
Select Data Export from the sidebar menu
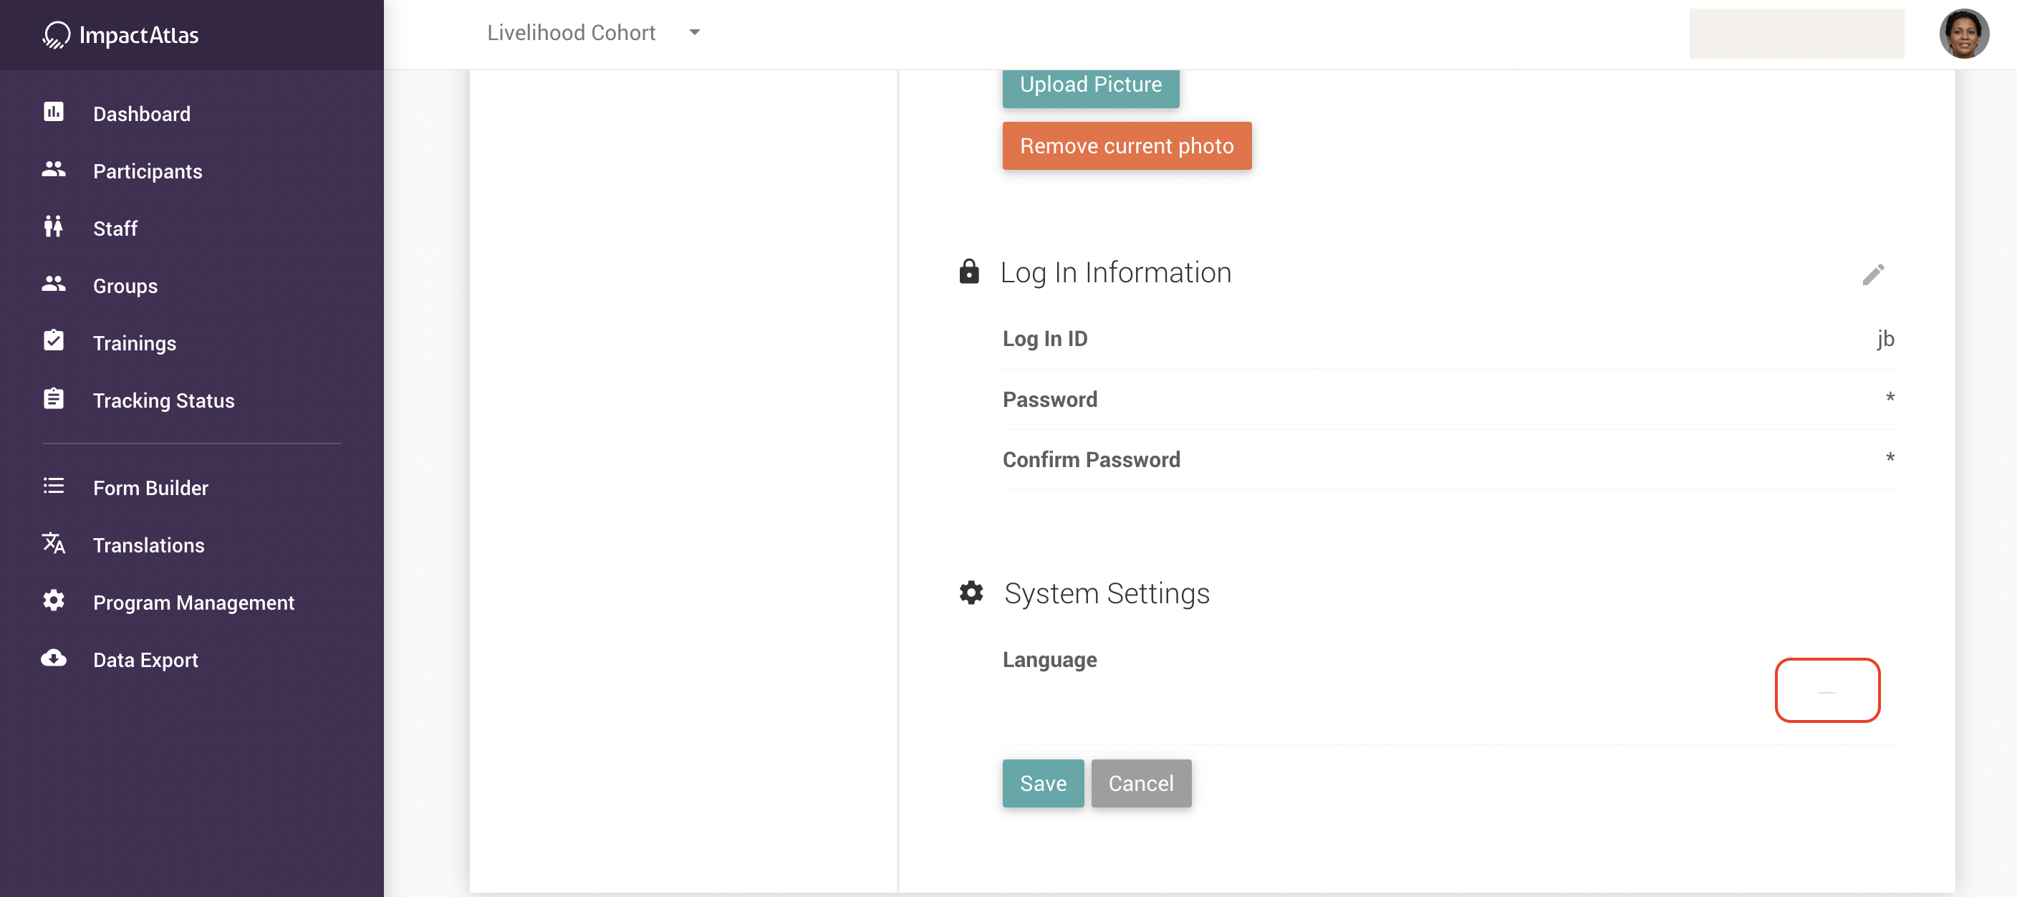(145, 659)
